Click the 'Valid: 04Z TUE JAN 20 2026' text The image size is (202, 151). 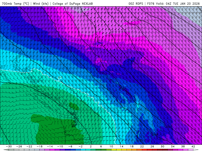click(x=178, y=4)
